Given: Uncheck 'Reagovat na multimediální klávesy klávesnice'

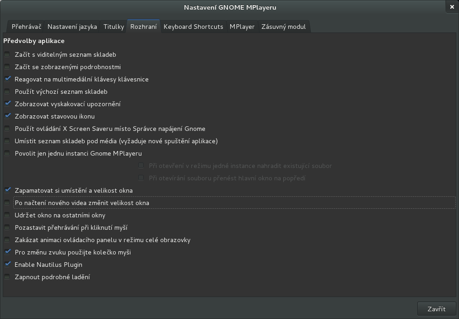Looking at the screenshot, I should (7, 79).
